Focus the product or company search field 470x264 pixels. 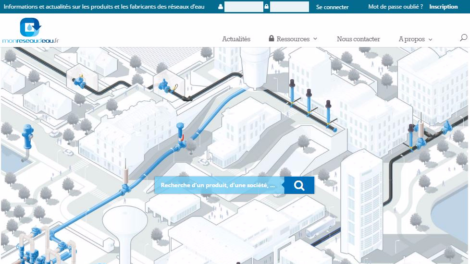[219, 185]
